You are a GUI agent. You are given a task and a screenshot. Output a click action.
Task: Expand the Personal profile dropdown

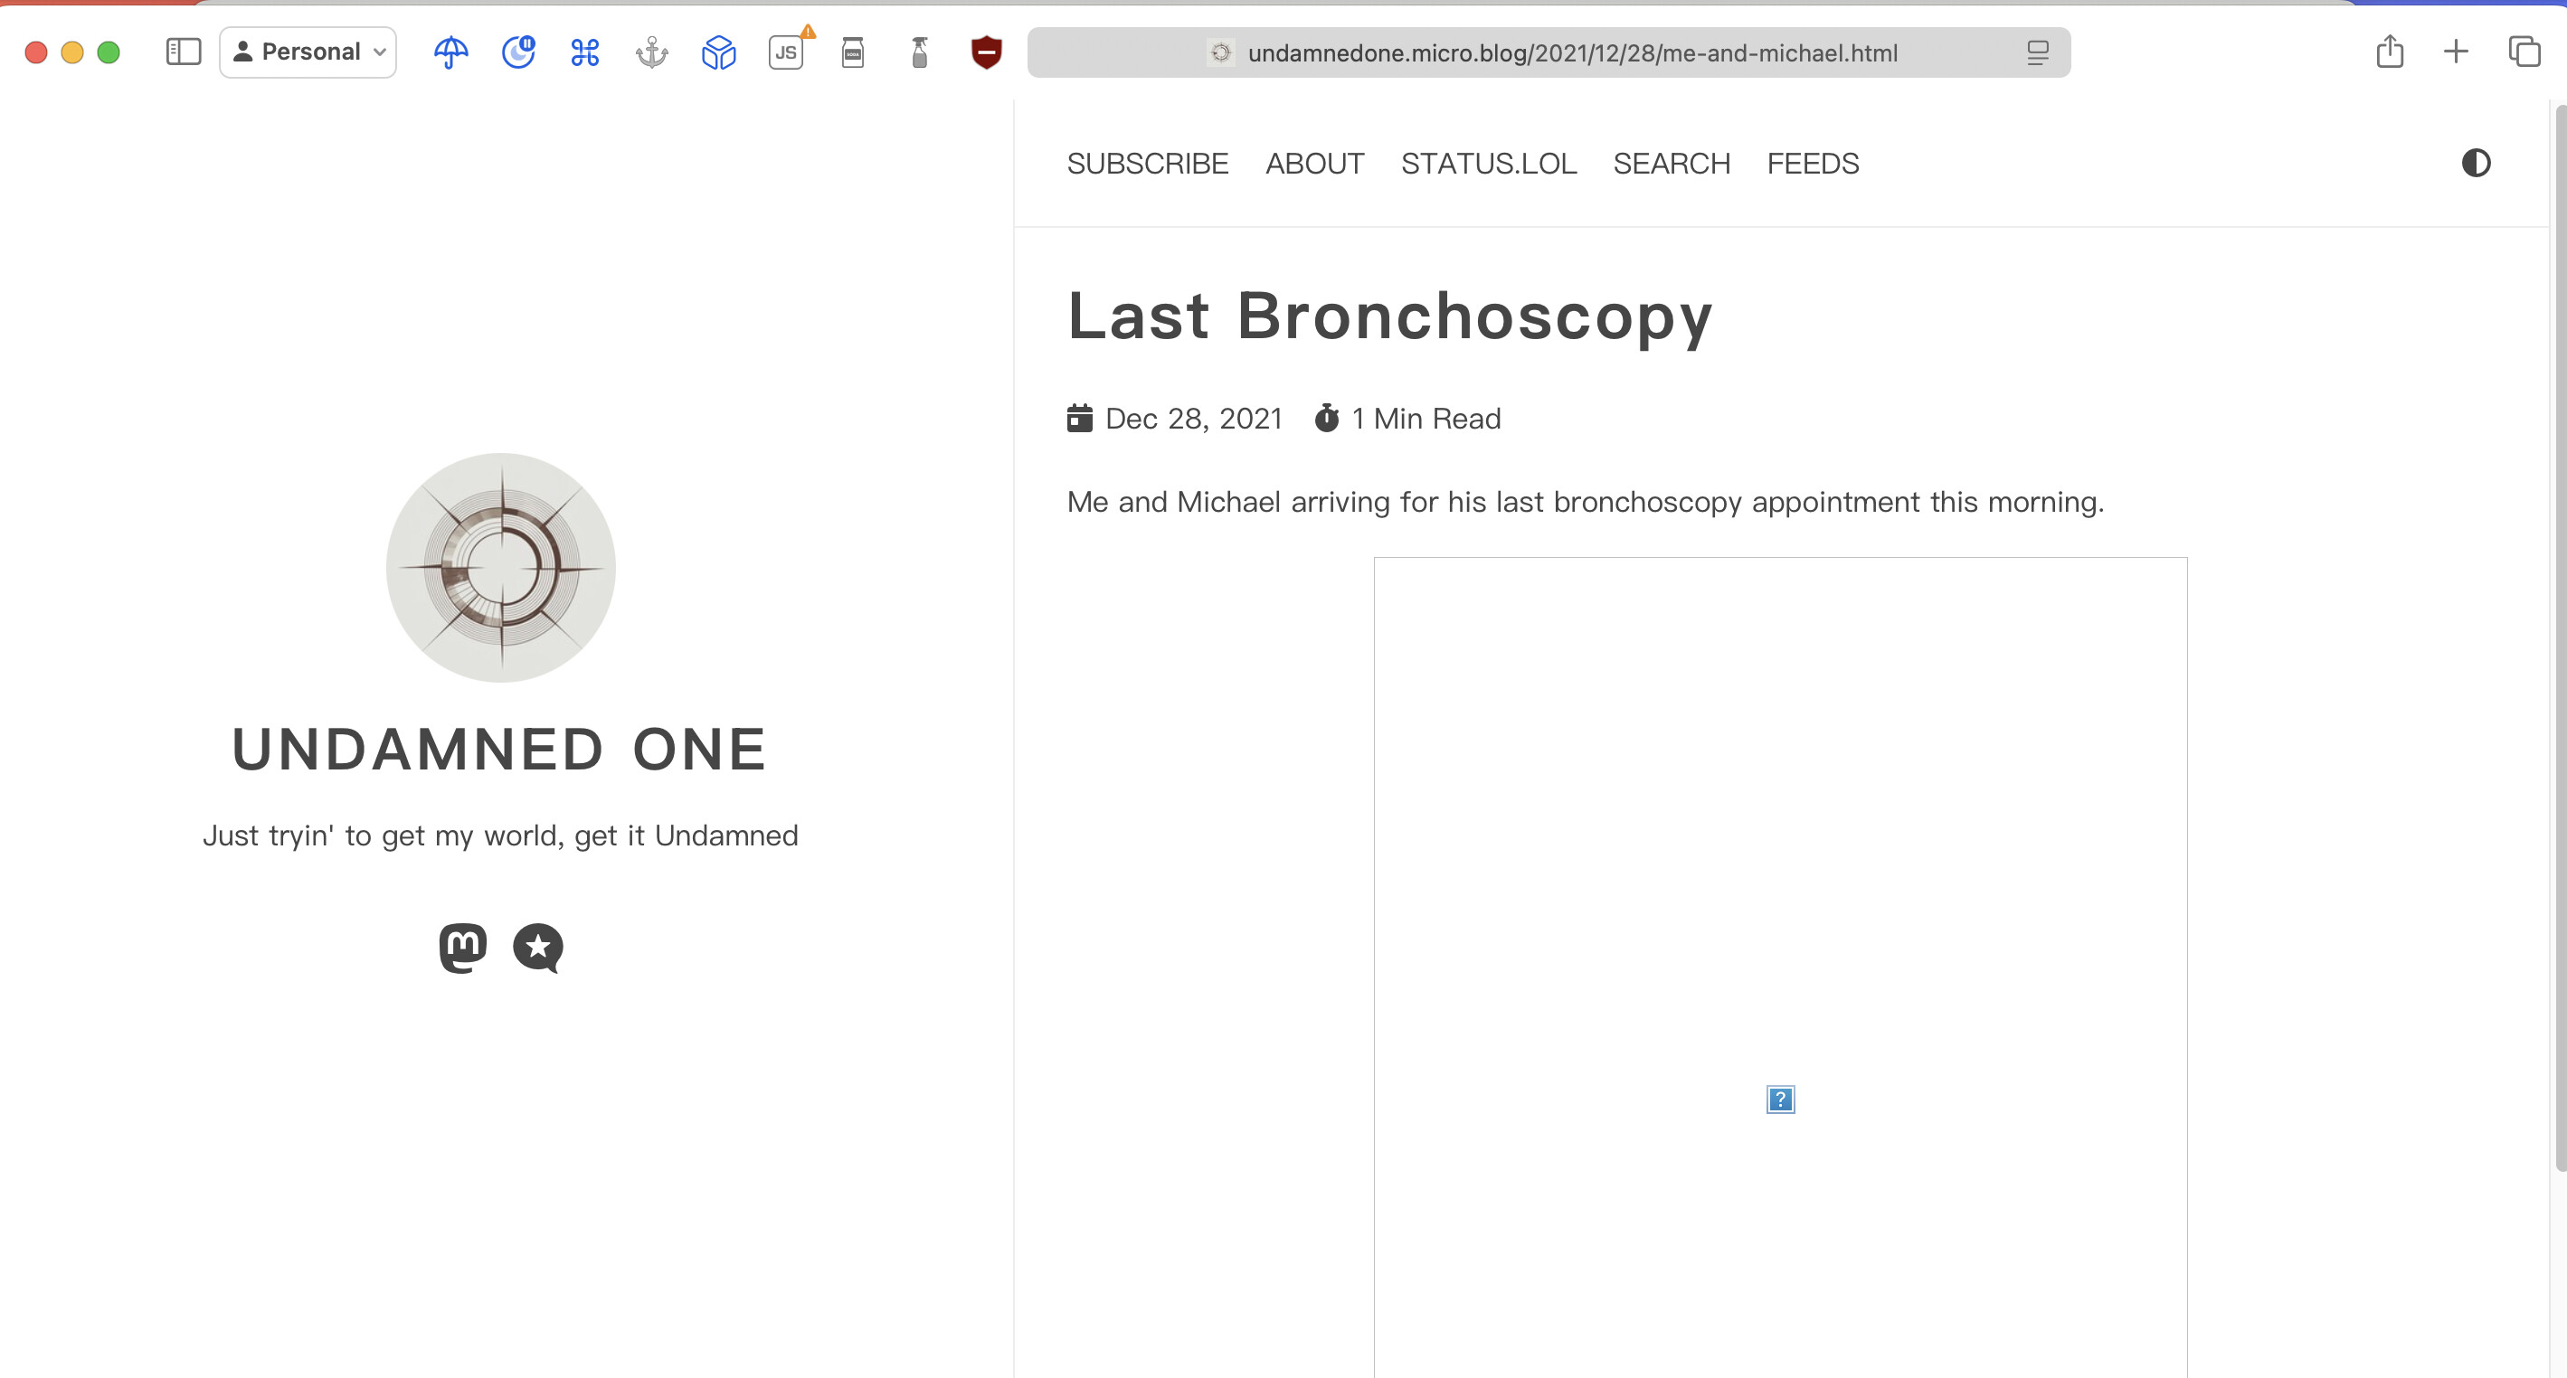(308, 52)
